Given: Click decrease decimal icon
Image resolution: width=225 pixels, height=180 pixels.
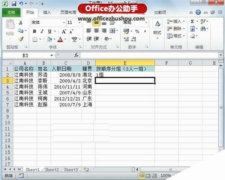Looking at the screenshot, I should [134, 39].
